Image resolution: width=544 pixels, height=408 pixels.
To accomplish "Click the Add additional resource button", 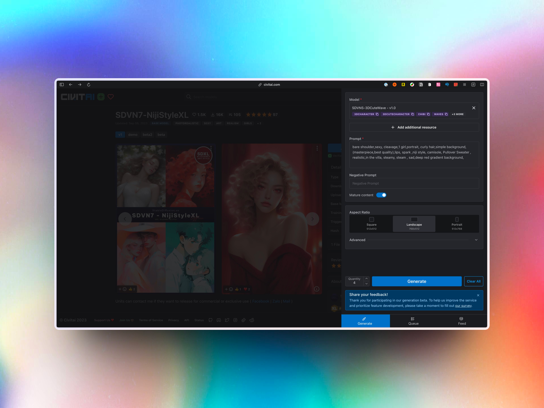I will (x=414, y=127).
